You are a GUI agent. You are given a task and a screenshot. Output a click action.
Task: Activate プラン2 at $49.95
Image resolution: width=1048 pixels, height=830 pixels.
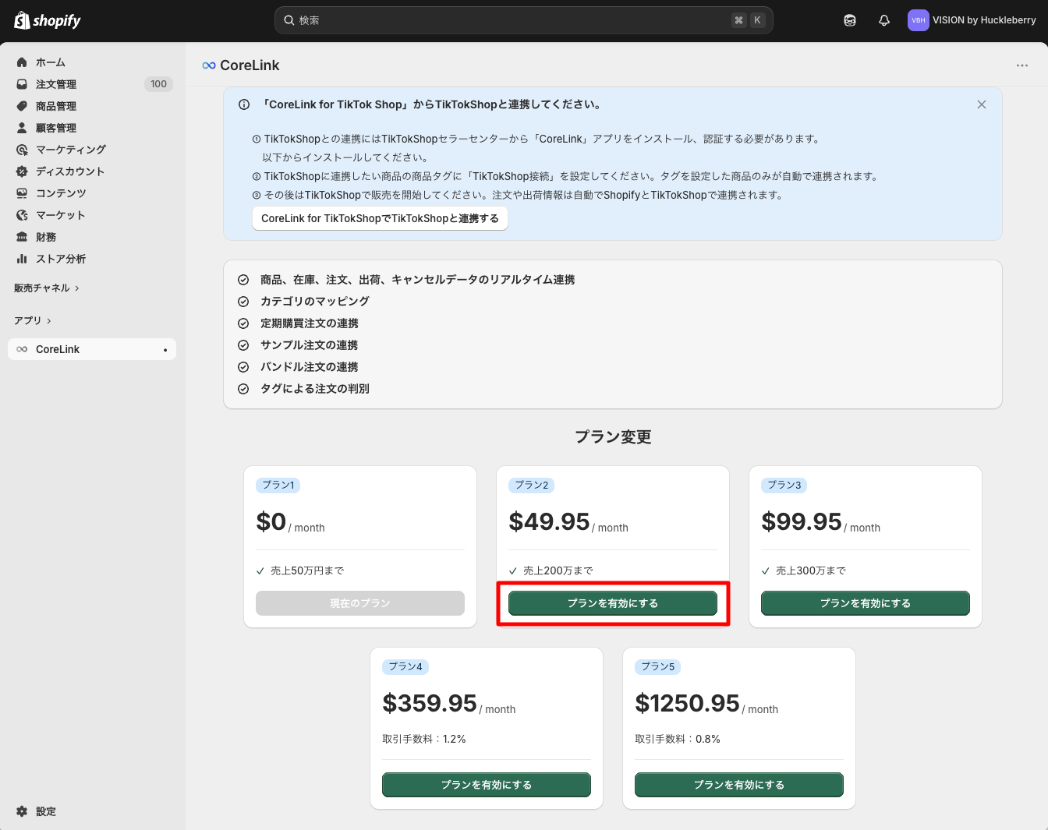pos(613,603)
